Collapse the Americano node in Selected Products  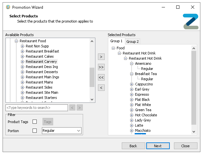click(x=132, y=63)
